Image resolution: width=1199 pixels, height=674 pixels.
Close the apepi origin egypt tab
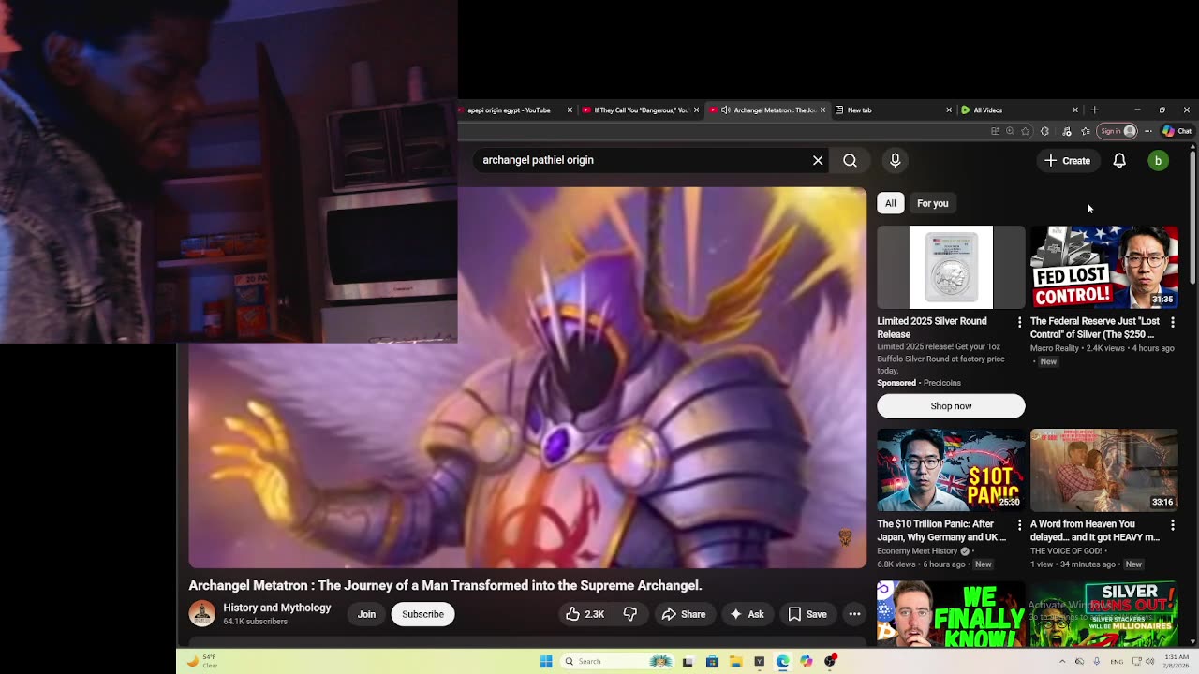pyautogui.click(x=570, y=110)
